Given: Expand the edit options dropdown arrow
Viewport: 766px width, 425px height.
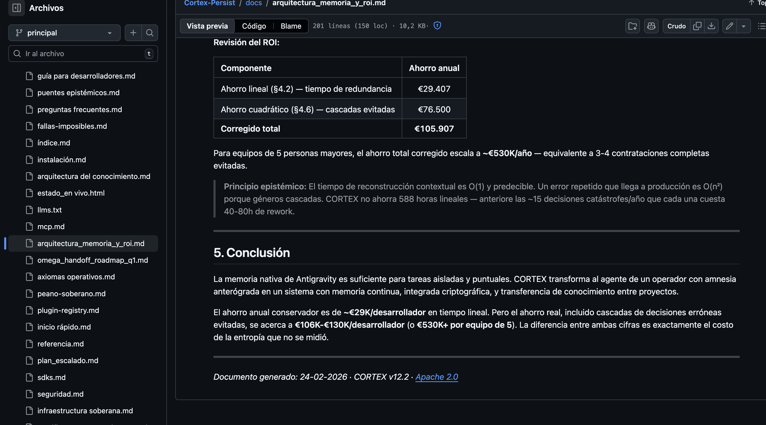Looking at the screenshot, I should (743, 26).
